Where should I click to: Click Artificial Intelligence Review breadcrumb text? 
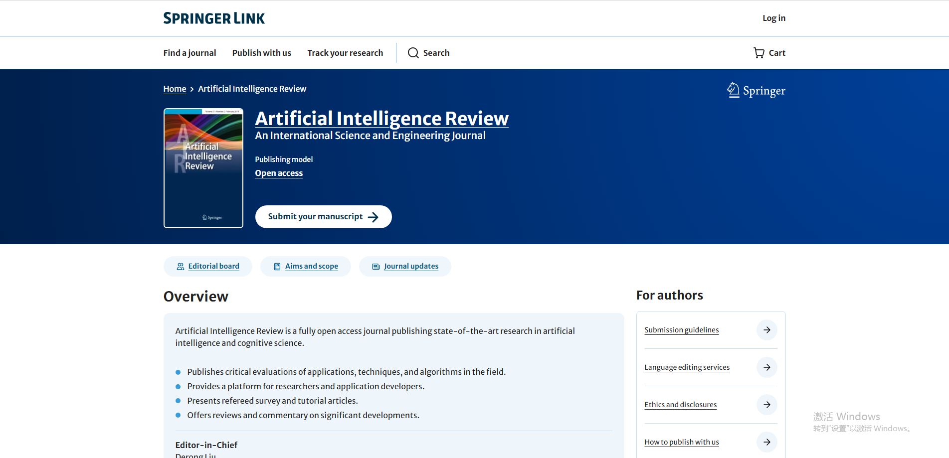coord(252,89)
